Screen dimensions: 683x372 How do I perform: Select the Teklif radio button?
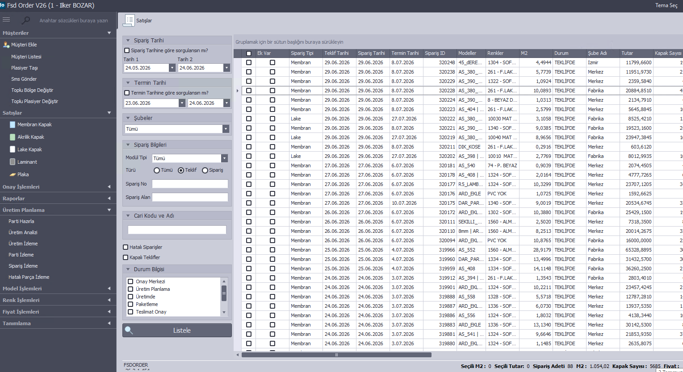(x=181, y=170)
